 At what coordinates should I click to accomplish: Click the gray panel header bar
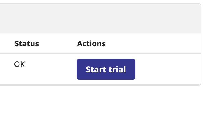(100, 18)
